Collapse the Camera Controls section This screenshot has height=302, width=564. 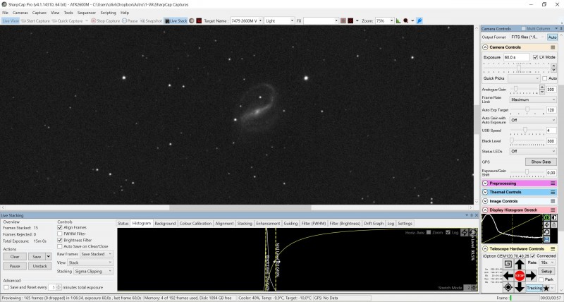[x=485, y=47]
